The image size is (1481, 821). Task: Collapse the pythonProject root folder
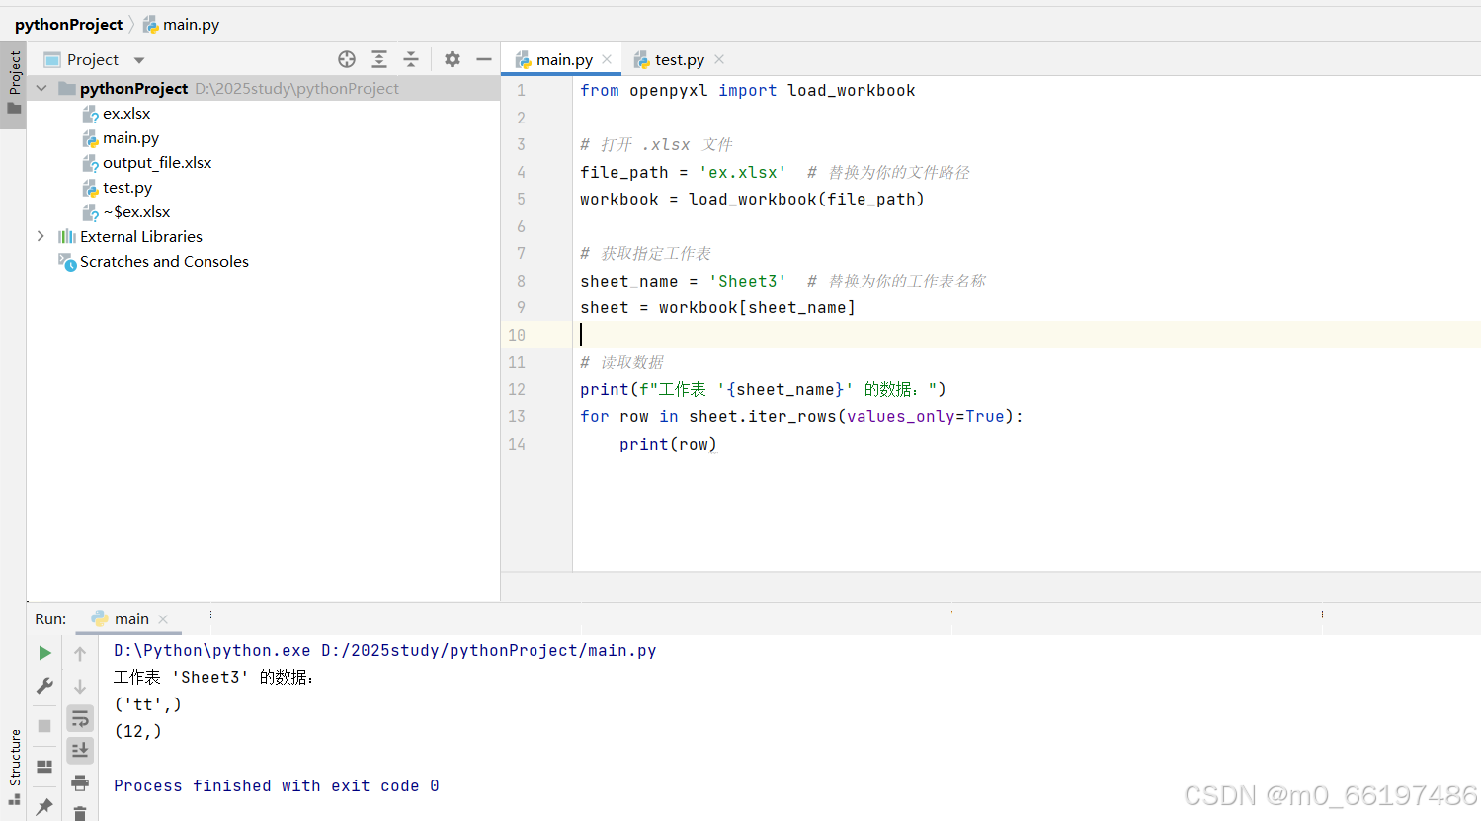pyautogui.click(x=41, y=88)
